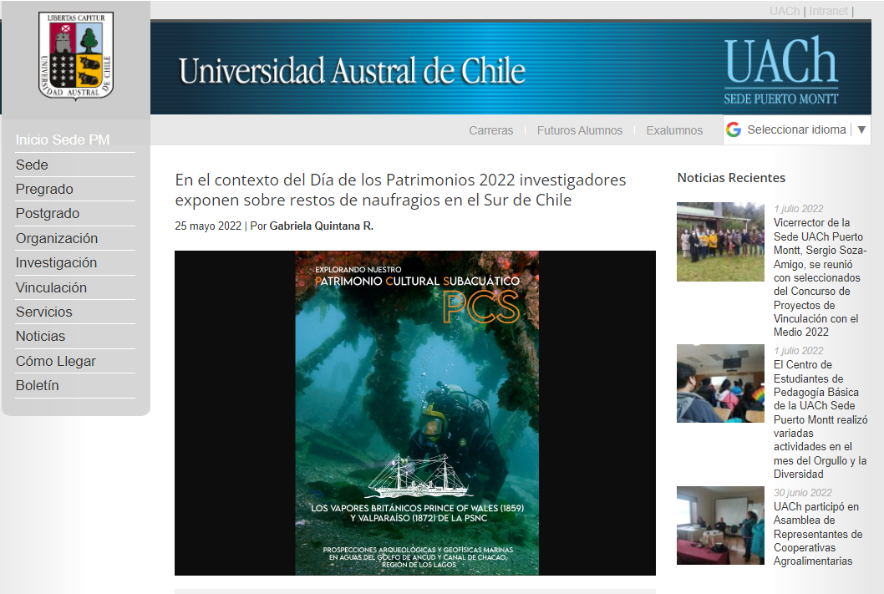The image size is (884, 594).
Task: Select Pregrado from sidebar menu
Action: pyautogui.click(x=44, y=189)
